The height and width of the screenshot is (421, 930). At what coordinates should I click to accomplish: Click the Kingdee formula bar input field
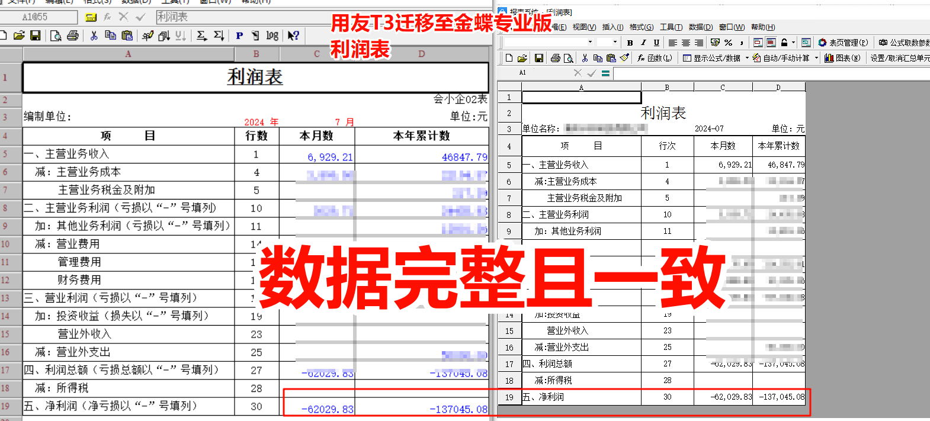pos(771,73)
